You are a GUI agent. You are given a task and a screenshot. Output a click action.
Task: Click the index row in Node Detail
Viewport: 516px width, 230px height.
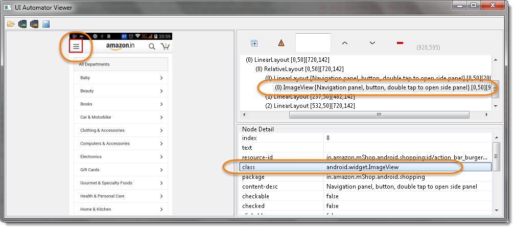coord(365,138)
